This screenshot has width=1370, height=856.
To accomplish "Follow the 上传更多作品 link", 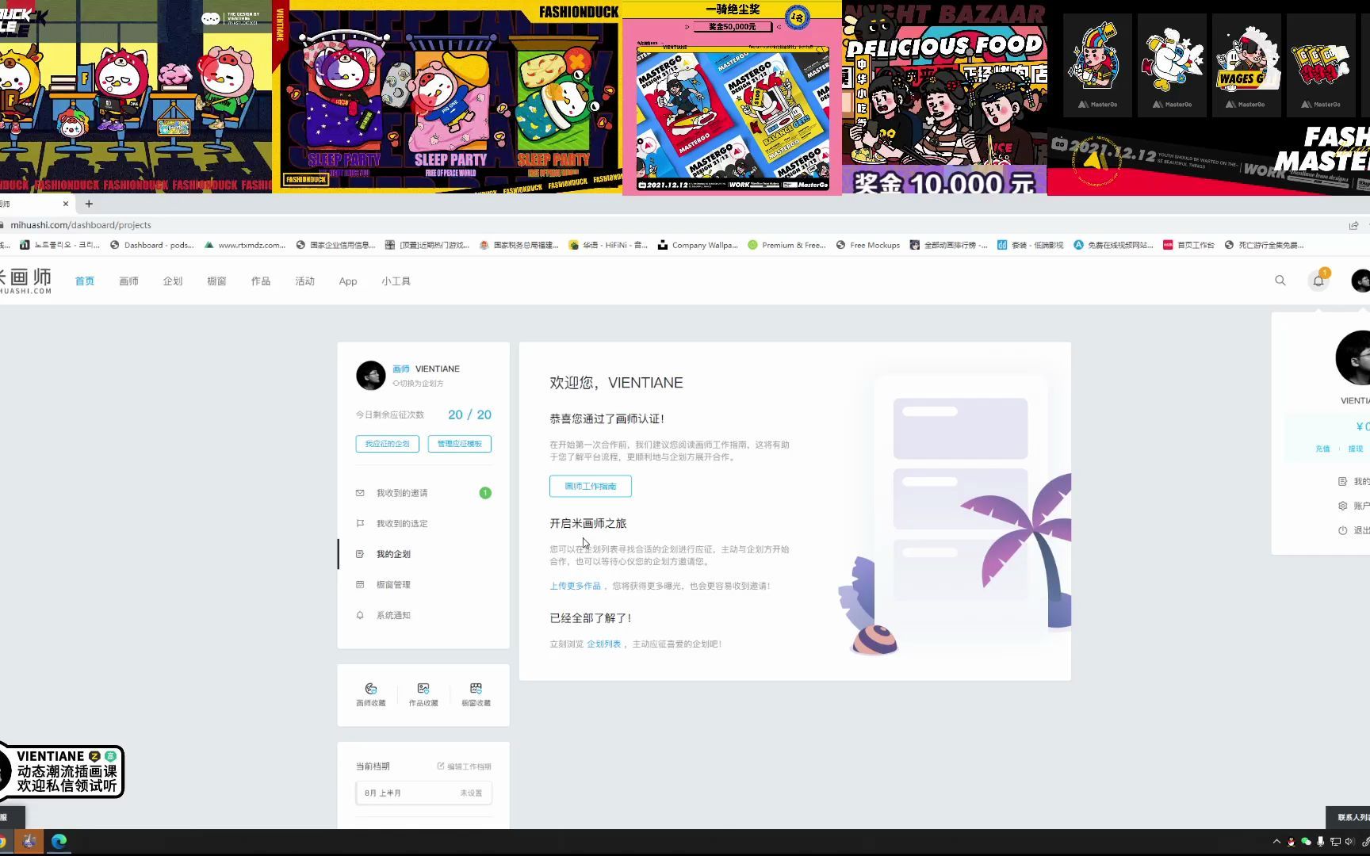I will pos(575,586).
